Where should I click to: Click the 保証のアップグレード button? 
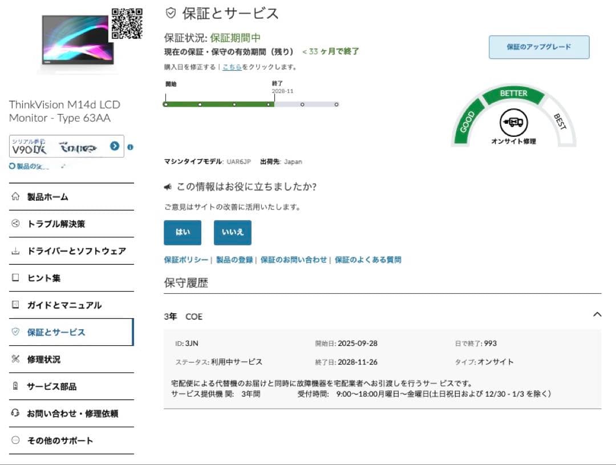pos(539,47)
